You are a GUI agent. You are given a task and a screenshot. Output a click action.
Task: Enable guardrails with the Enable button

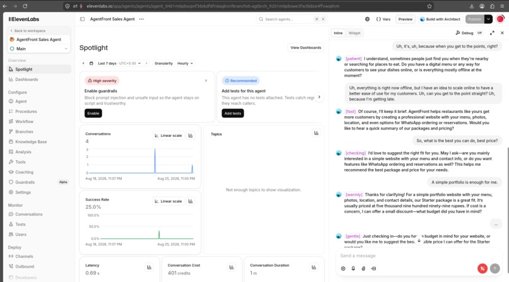(93, 113)
